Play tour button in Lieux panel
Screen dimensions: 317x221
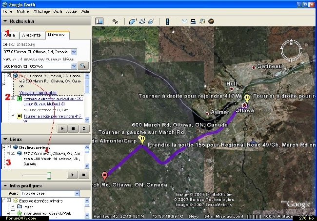(72, 175)
